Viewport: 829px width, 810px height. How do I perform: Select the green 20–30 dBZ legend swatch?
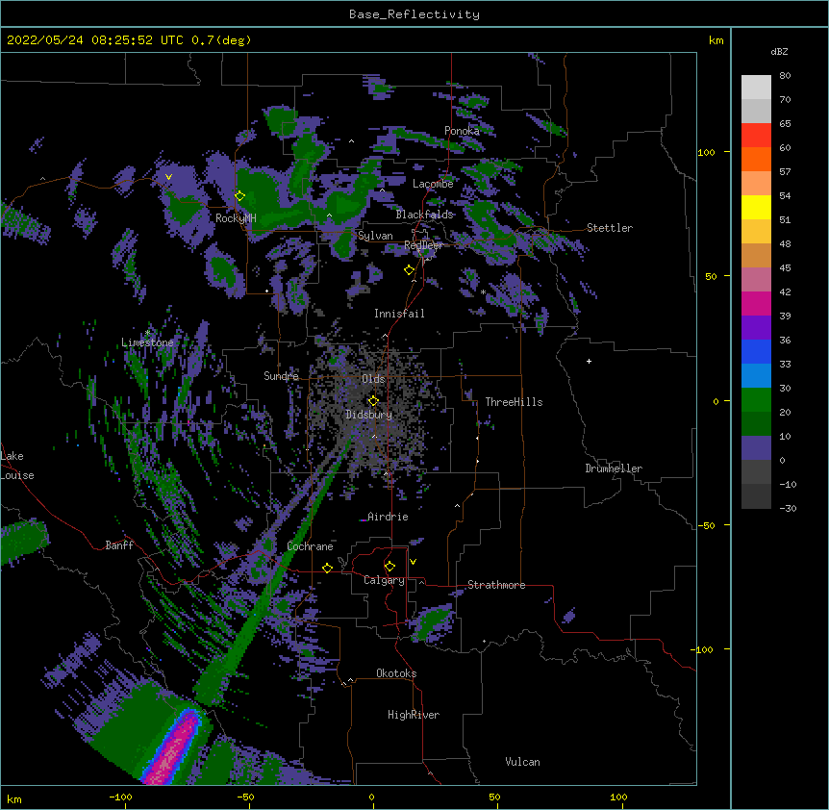pos(756,400)
